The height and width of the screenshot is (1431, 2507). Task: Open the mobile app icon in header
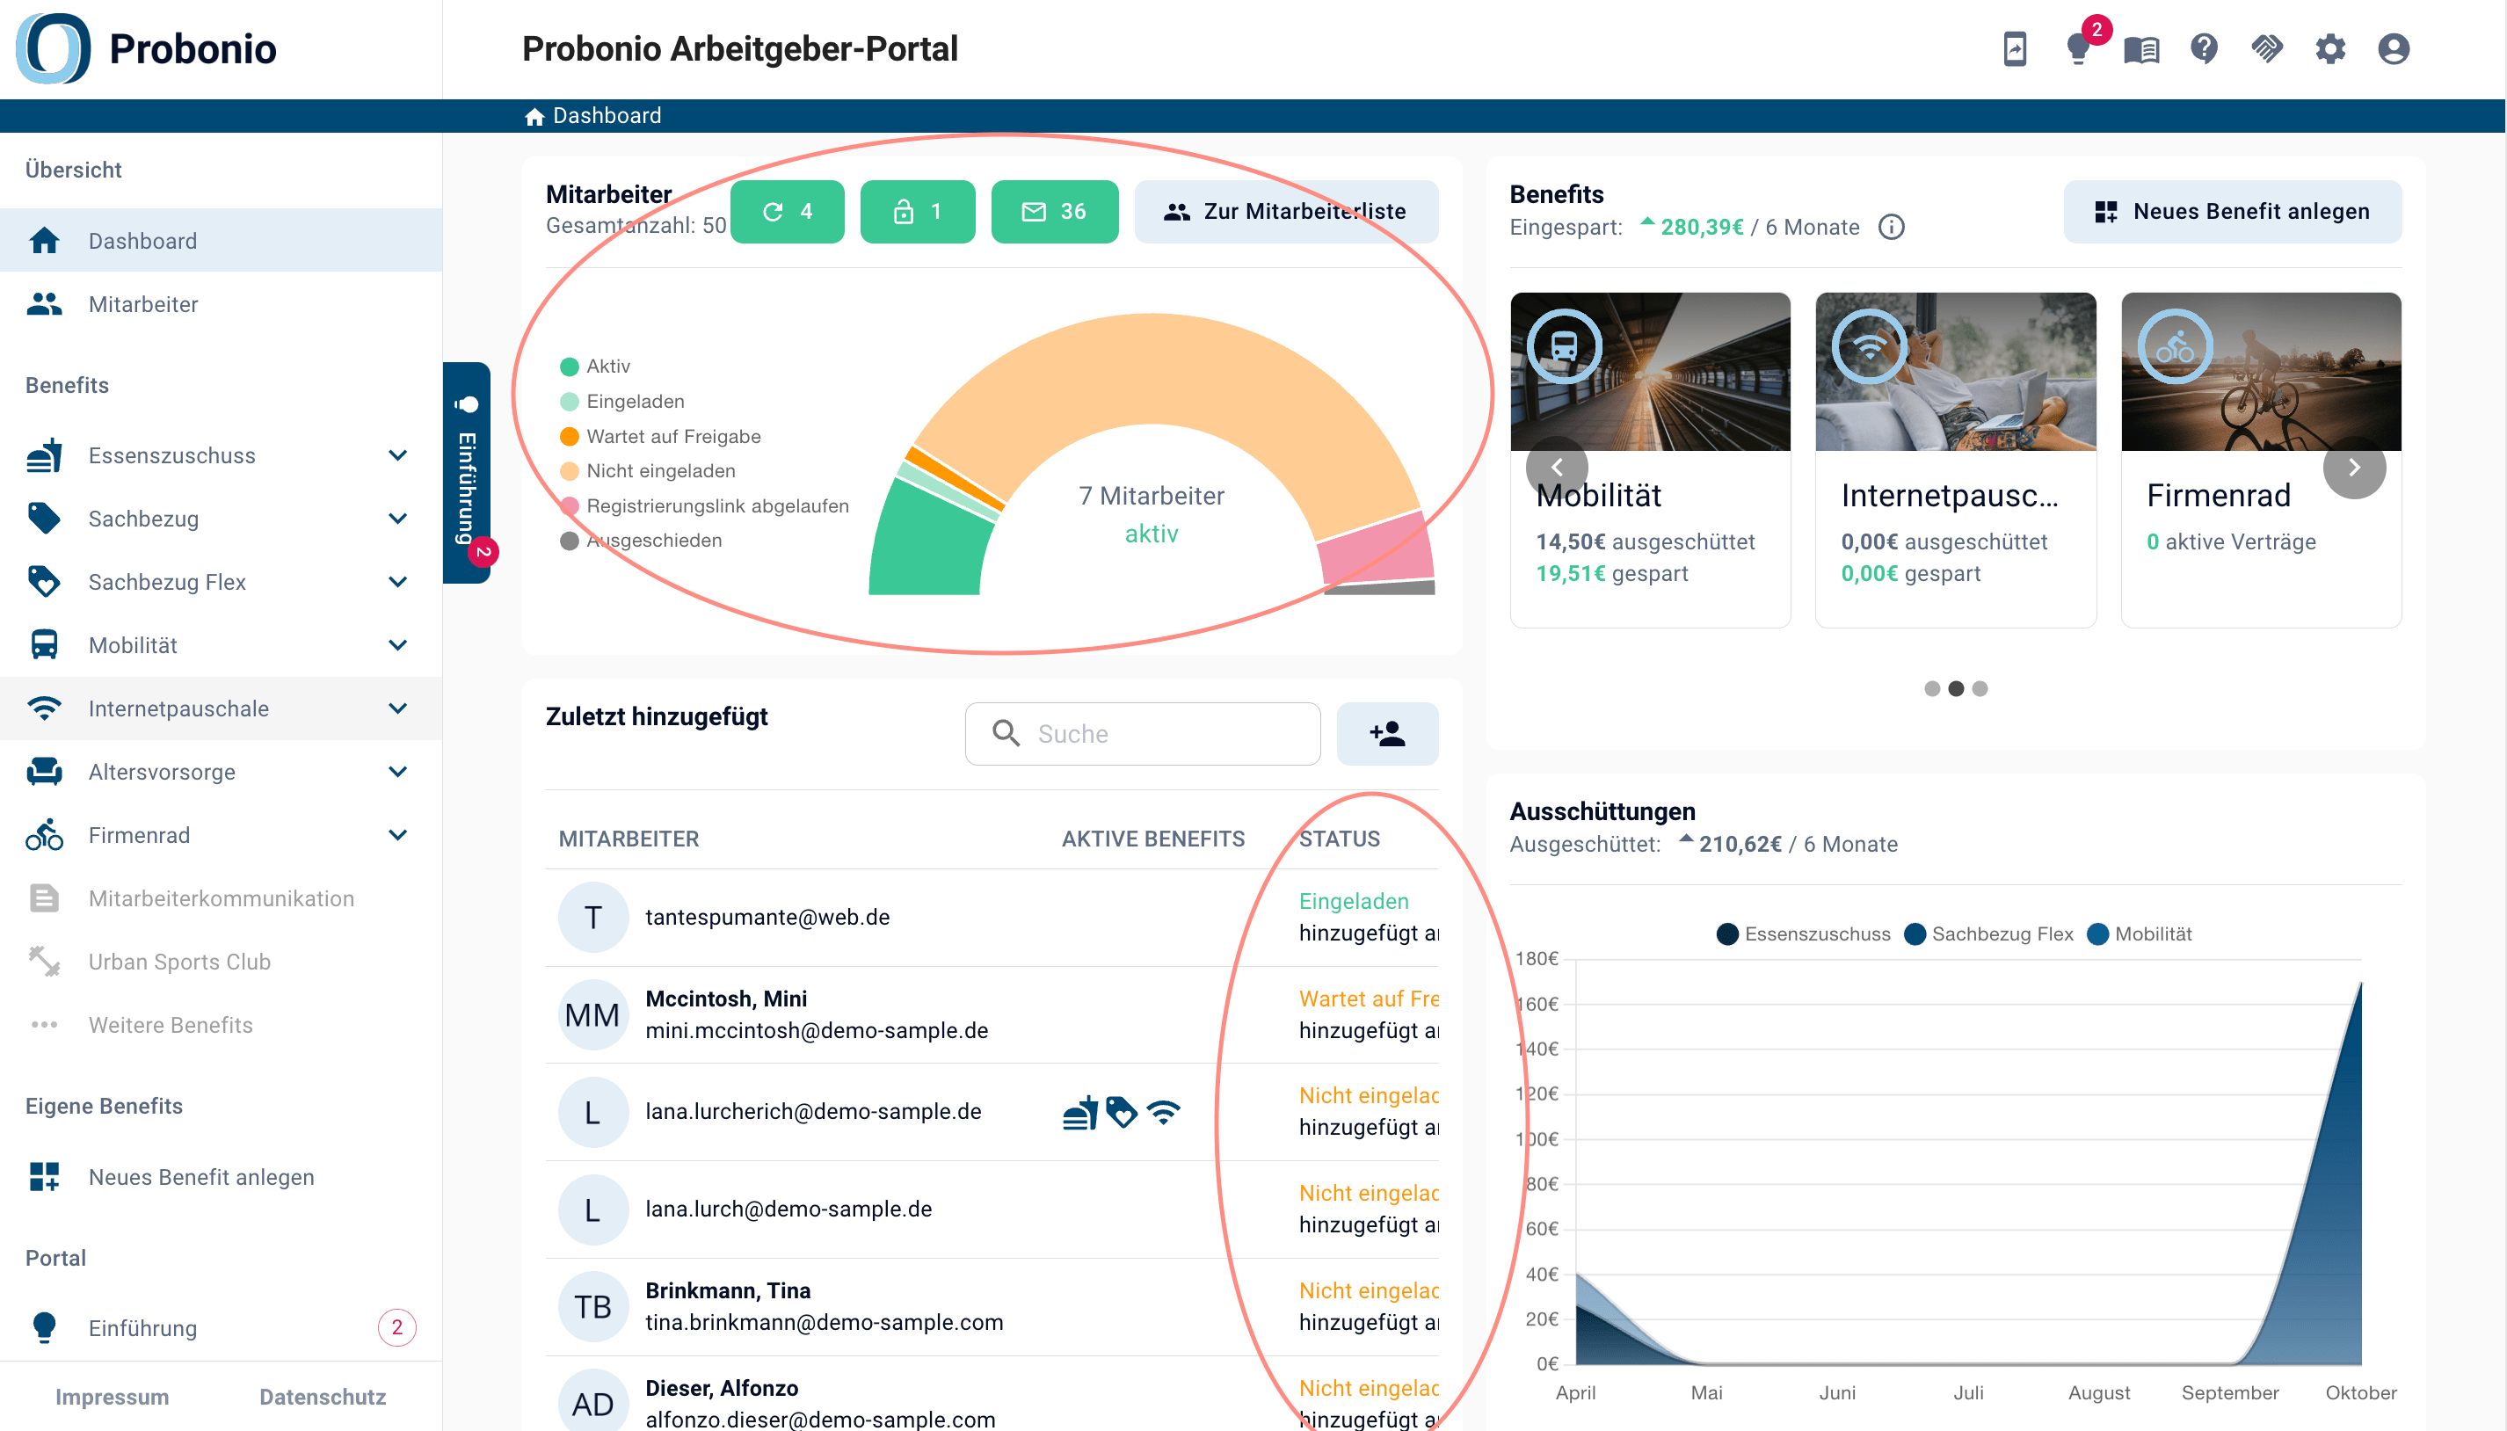2015,48
